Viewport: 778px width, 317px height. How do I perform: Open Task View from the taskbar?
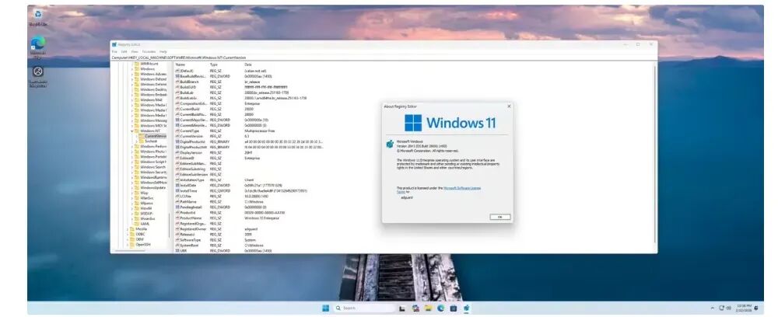[x=402, y=308]
